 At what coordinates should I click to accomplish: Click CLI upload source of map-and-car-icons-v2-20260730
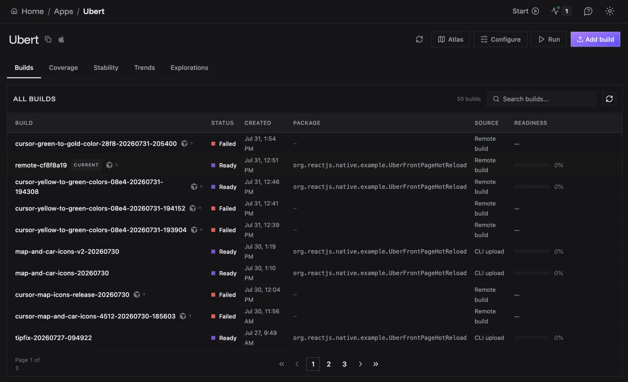click(x=489, y=252)
